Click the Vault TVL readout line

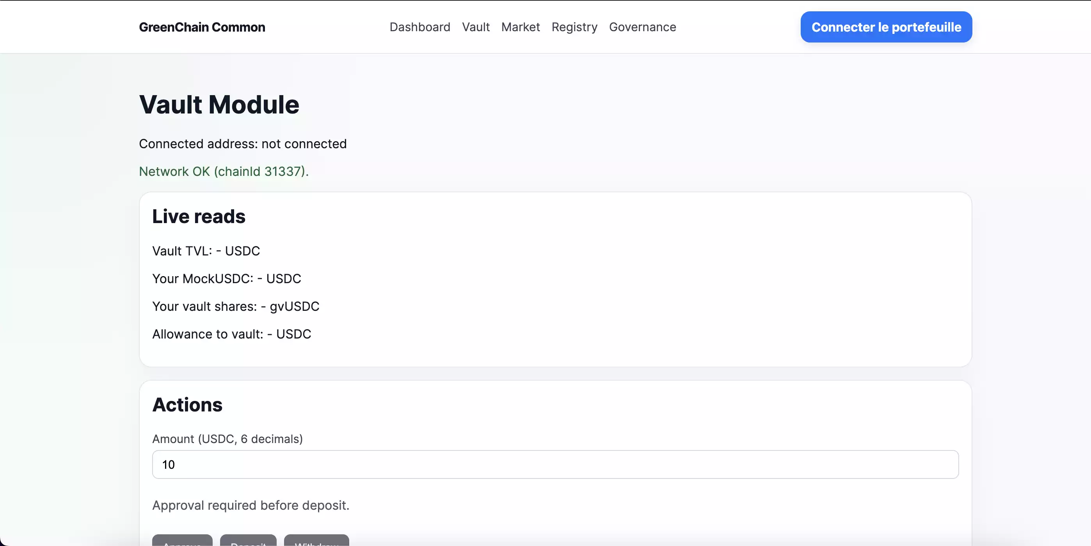pyautogui.click(x=206, y=251)
